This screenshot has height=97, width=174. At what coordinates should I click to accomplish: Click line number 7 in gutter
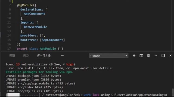[10, 5]
